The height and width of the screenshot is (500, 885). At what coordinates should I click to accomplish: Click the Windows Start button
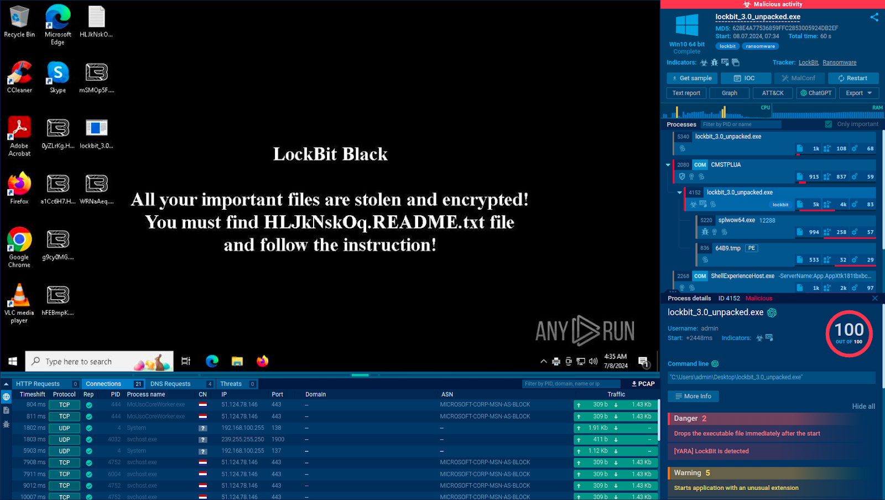12,361
